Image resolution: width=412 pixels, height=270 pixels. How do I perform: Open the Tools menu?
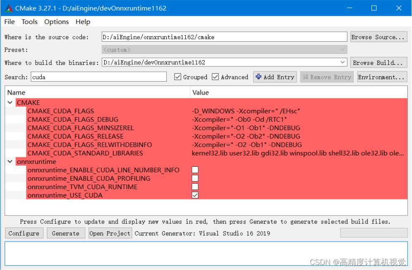pos(29,22)
